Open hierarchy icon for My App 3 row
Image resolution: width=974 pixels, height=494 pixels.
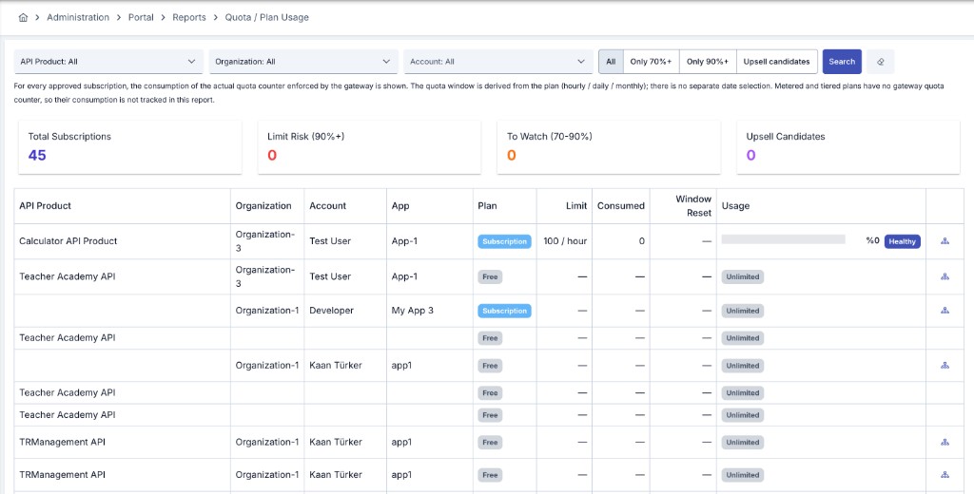coord(945,311)
